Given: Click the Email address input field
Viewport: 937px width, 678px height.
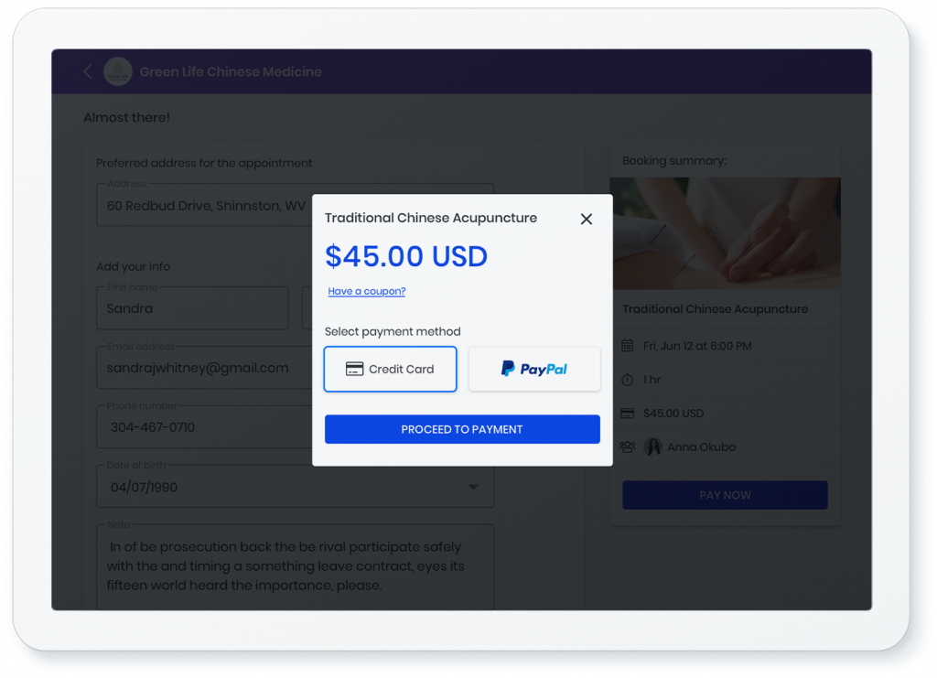Looking at the screenshot, I should tap(204, 368).
